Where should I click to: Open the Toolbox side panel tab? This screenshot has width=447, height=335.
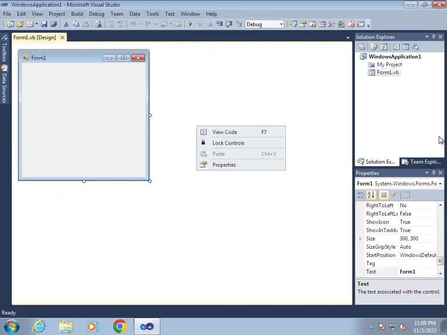point(4,48)
